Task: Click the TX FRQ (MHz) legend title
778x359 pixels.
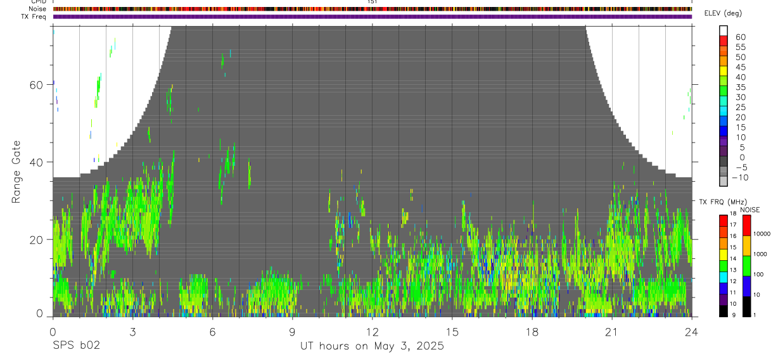Action: (x=723, y=202)
